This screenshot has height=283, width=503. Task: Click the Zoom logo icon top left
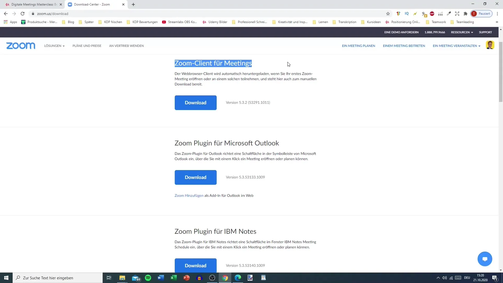point(20,45)
